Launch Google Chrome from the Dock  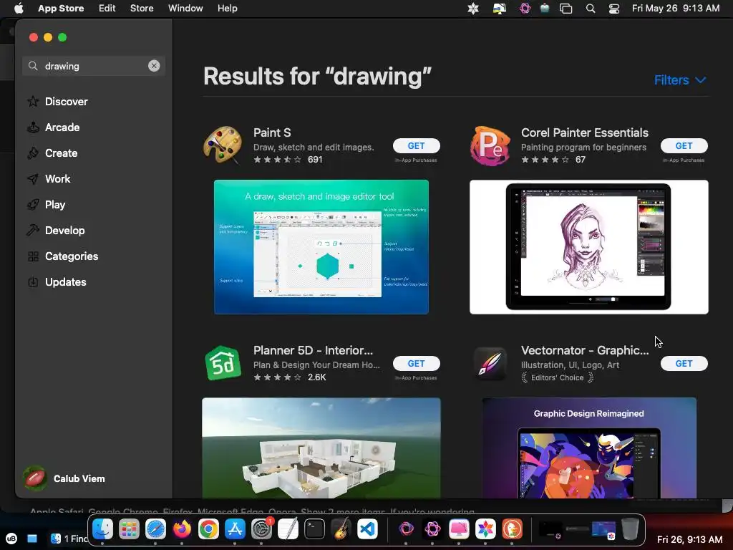tap(208, 529)
